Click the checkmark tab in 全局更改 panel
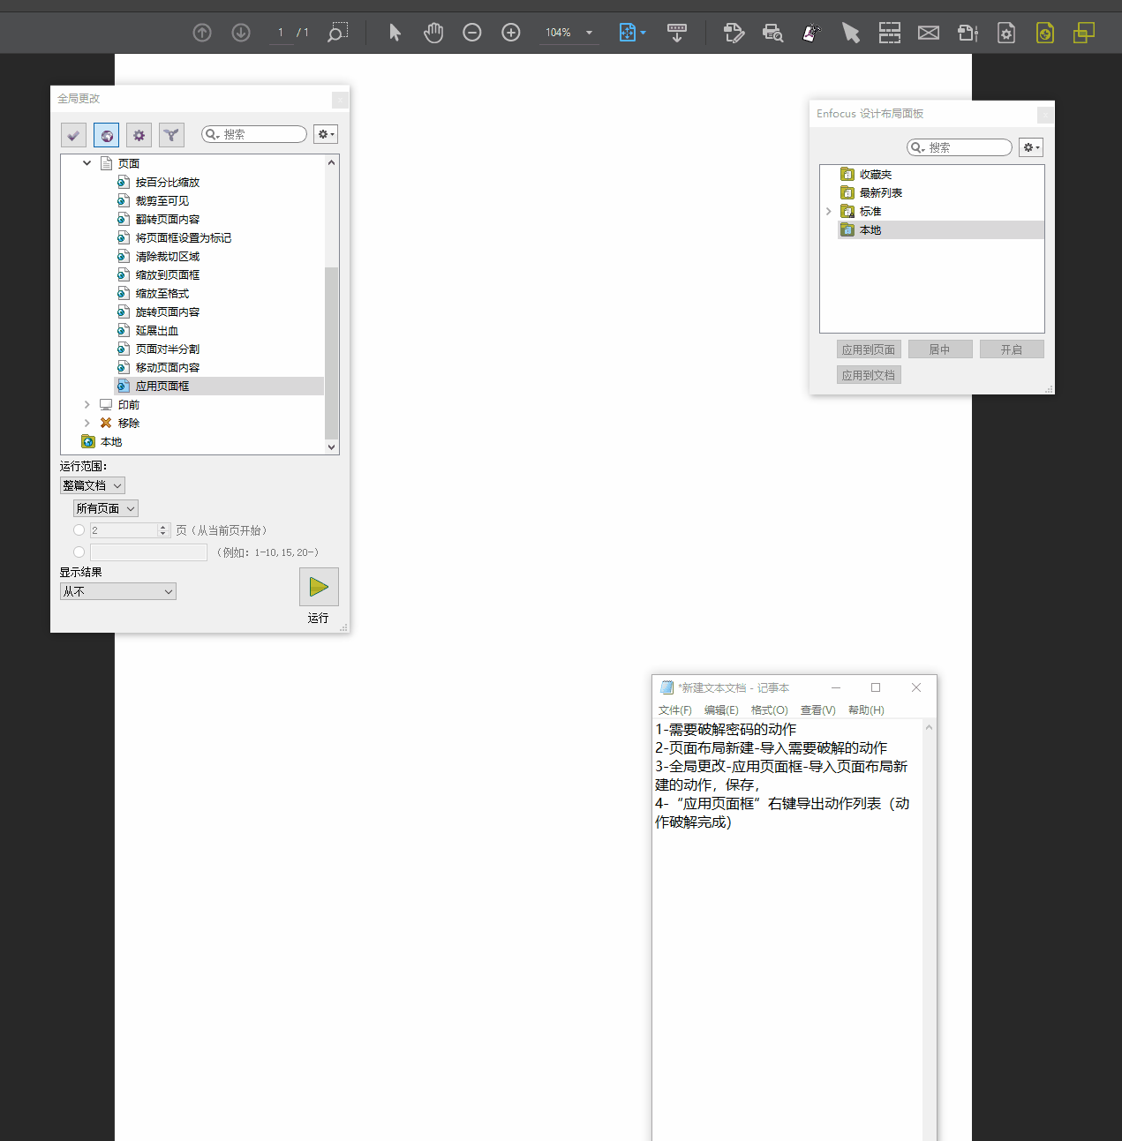This screenshot has height=1141, width=1122. point(73,135)
